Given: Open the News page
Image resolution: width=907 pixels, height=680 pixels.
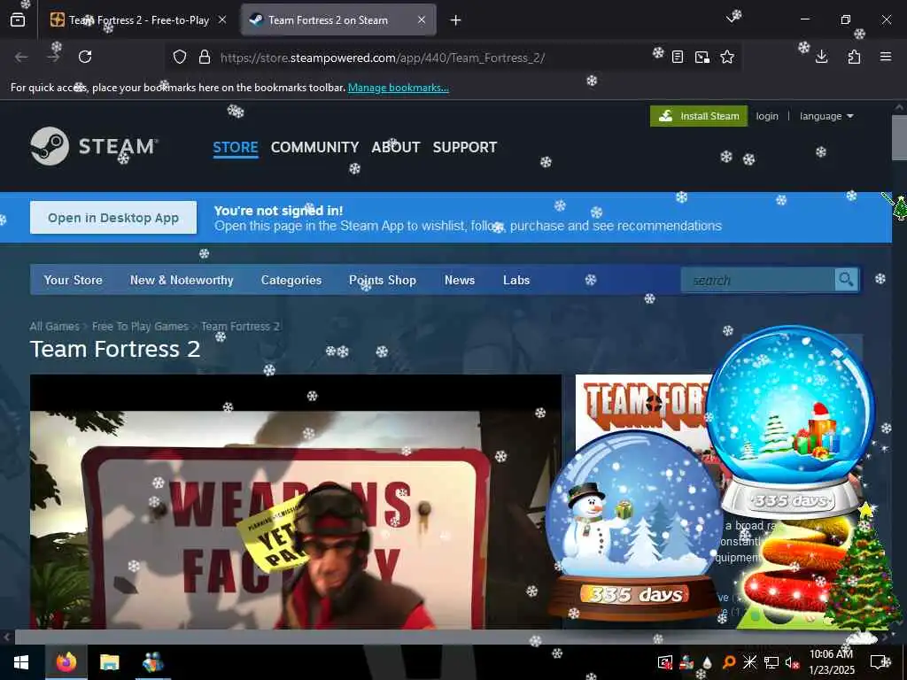Looking at the screenshot, I should [x=460, y=280].
